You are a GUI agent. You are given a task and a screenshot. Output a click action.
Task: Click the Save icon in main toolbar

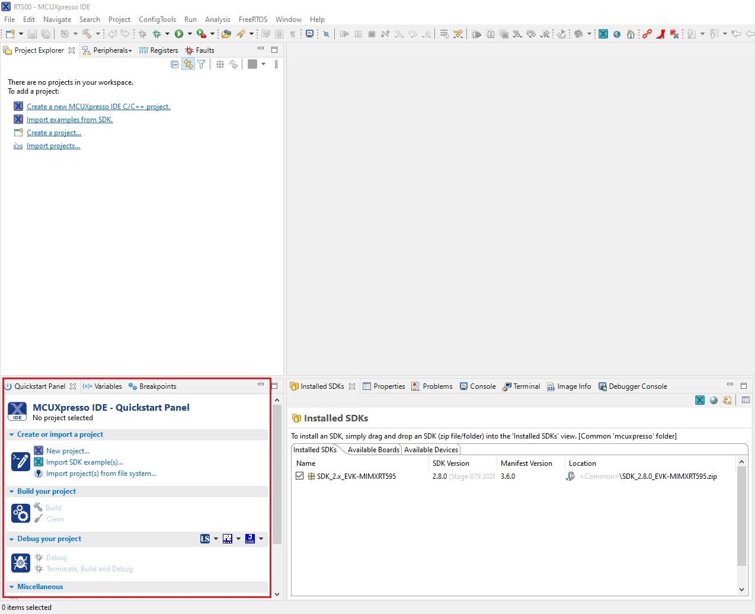click(x=33, y=34)
